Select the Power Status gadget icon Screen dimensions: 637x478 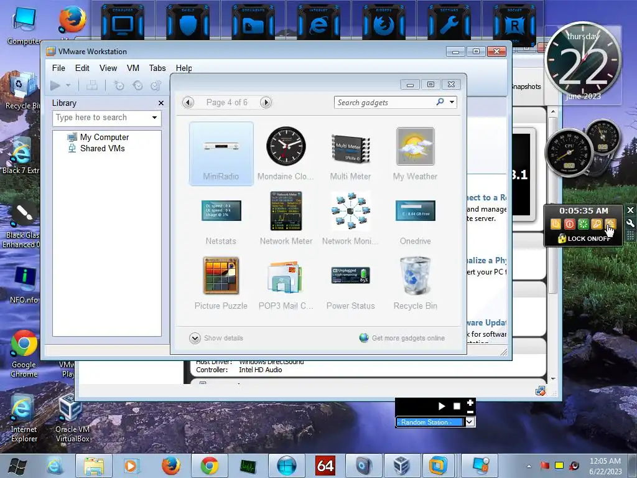(350, 275)
